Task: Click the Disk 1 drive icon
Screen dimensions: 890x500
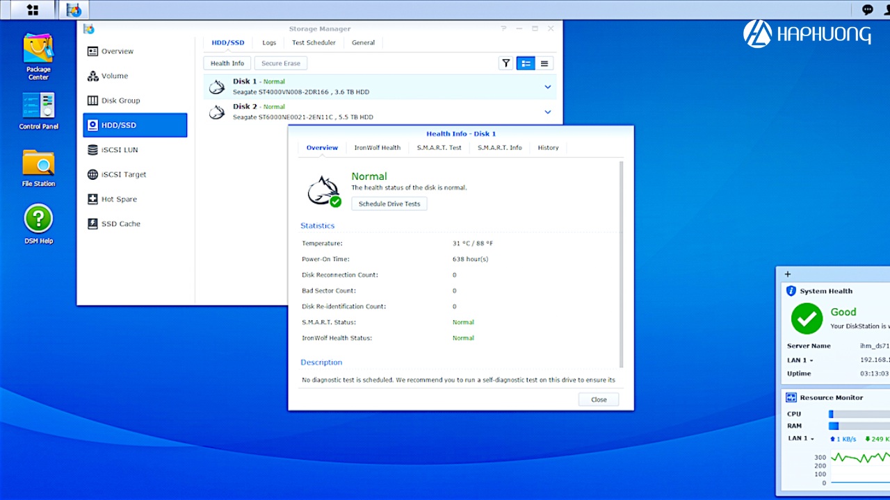Action: point(217,87)
